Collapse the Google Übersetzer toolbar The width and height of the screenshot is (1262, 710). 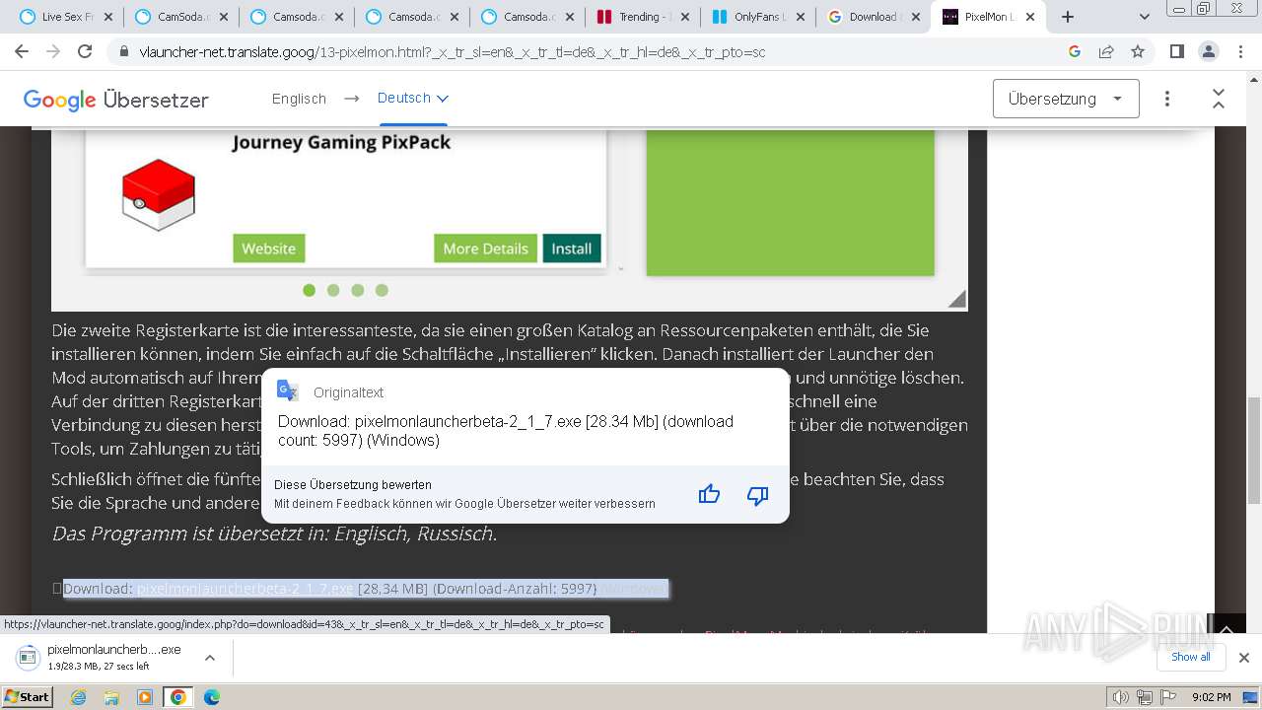point(1219,99)
